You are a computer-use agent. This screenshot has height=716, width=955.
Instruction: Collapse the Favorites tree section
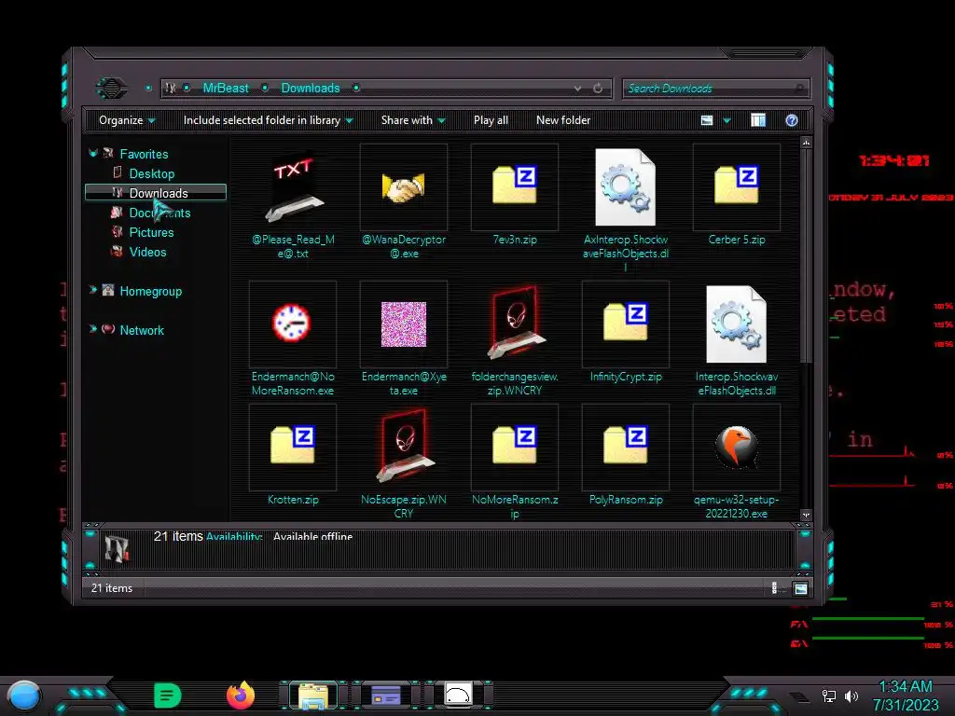92,154
